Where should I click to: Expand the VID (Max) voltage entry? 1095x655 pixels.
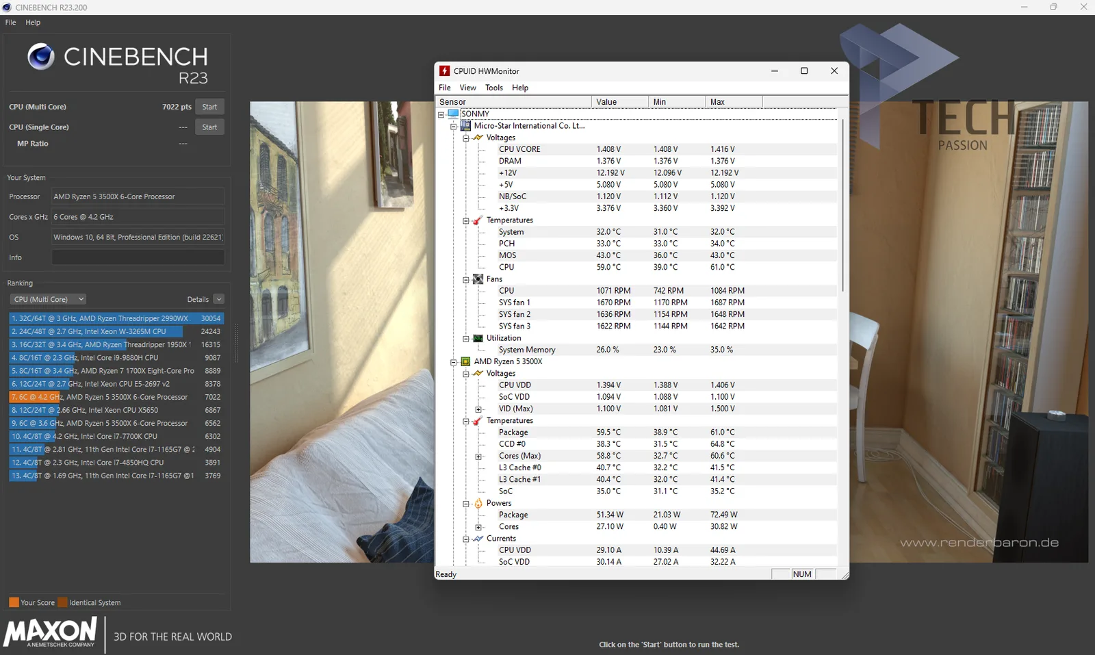[478, 409]
